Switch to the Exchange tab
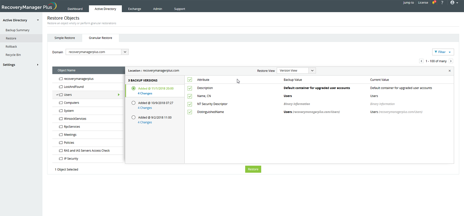 point(135,9)
